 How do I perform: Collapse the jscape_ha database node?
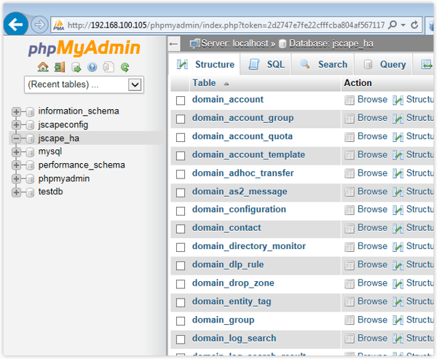point(16,138)
